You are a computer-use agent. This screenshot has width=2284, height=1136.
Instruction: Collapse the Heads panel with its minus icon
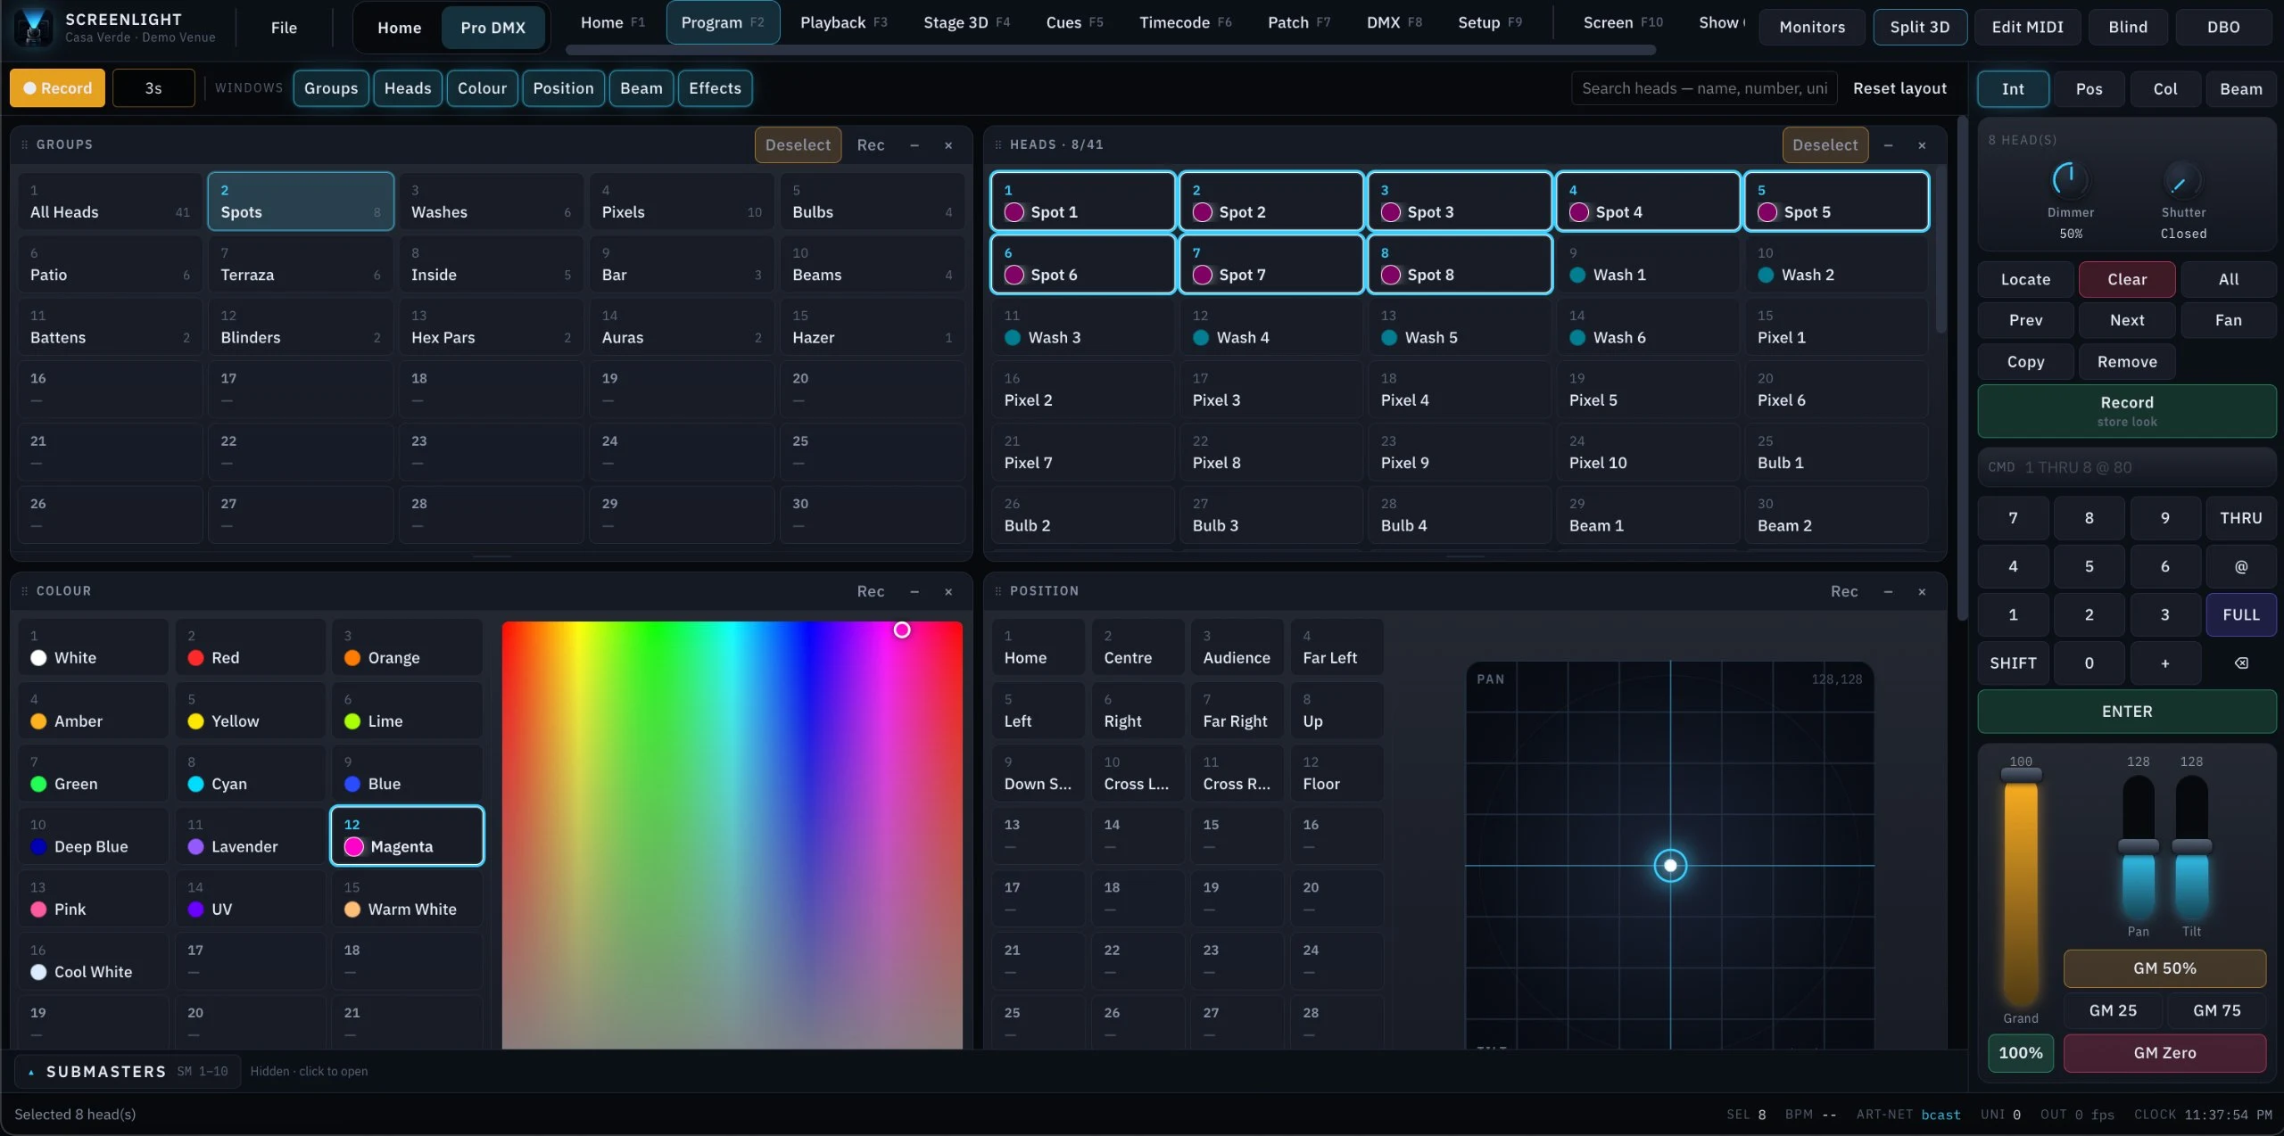tap(1888, 145)
